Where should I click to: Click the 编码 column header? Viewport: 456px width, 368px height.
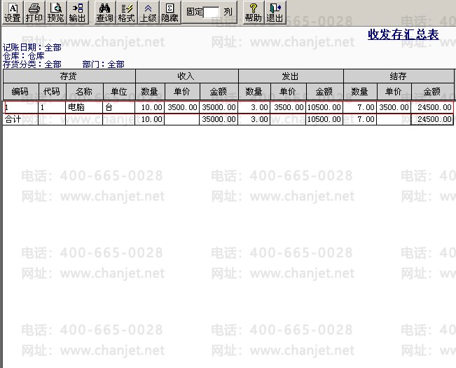[20, 92]
